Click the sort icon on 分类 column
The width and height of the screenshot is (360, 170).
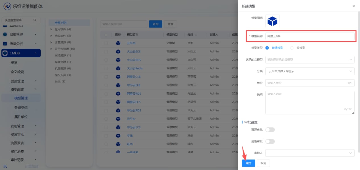pos(196,35)
